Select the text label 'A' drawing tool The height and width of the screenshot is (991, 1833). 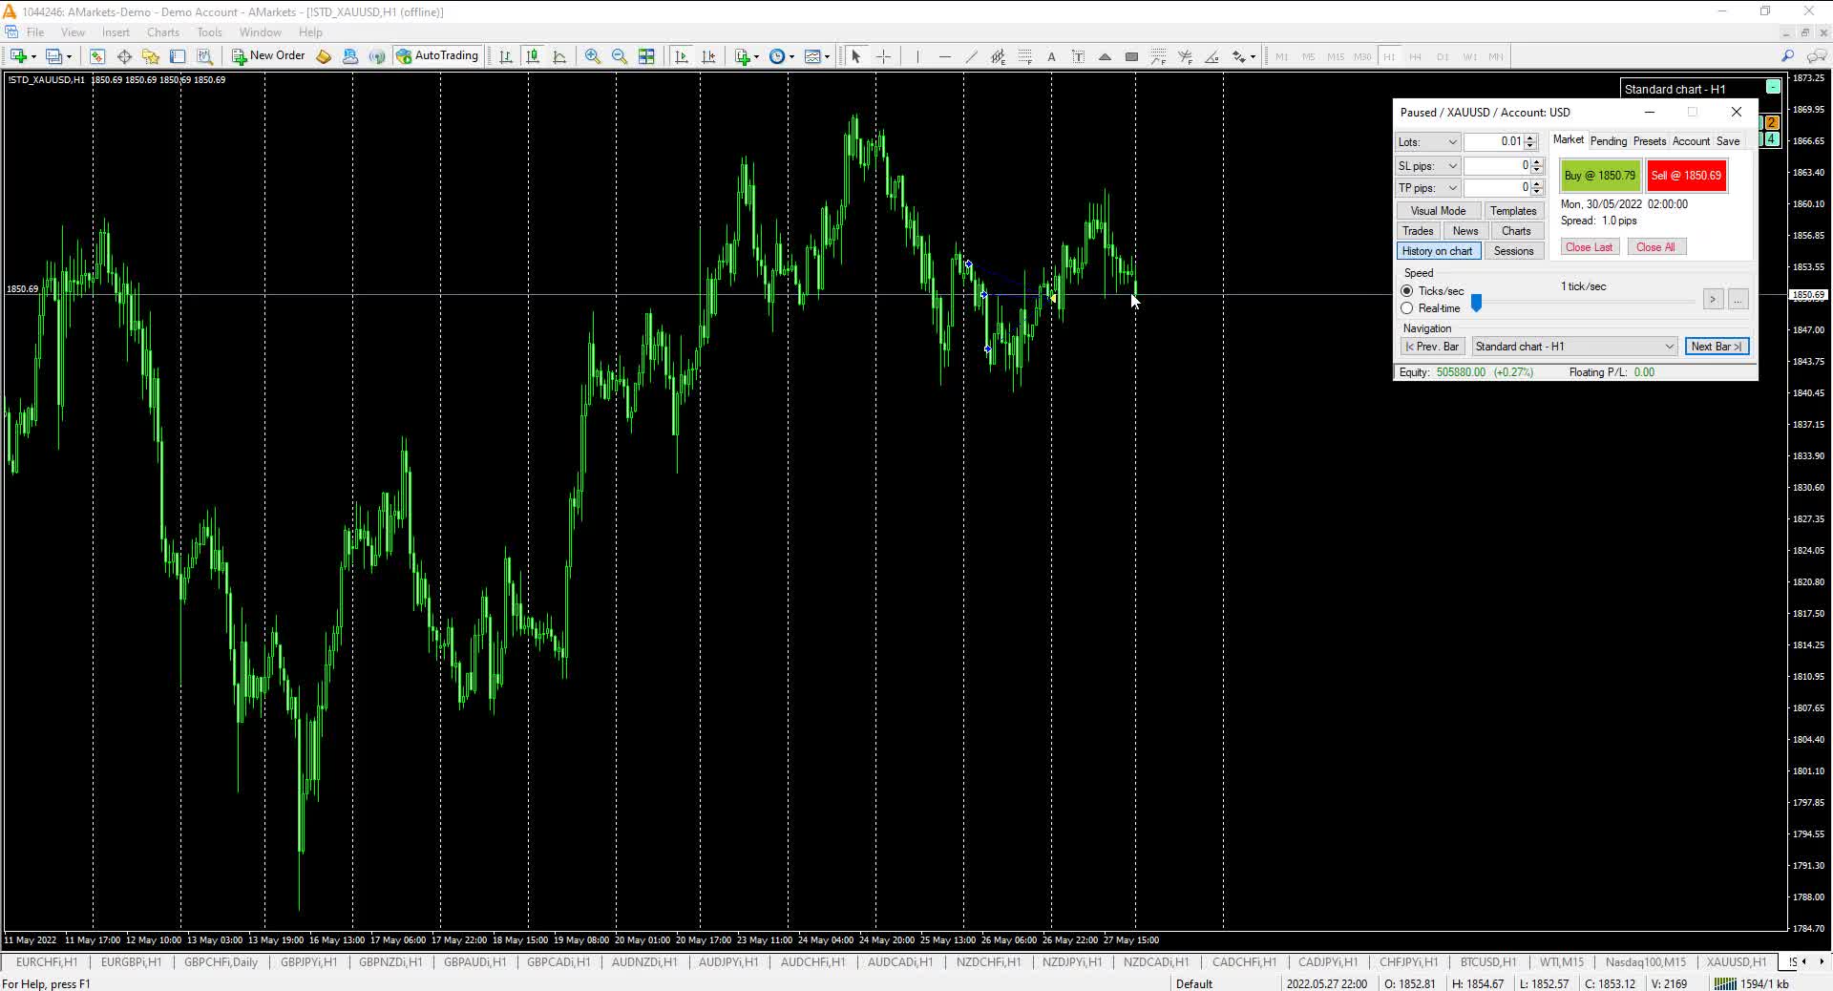[1051, 56]
